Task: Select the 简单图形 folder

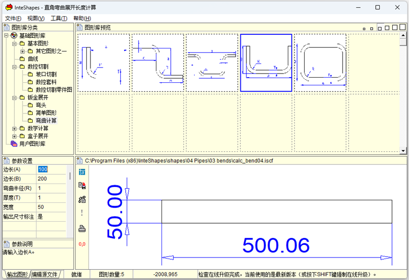Action: pos(46,113)
